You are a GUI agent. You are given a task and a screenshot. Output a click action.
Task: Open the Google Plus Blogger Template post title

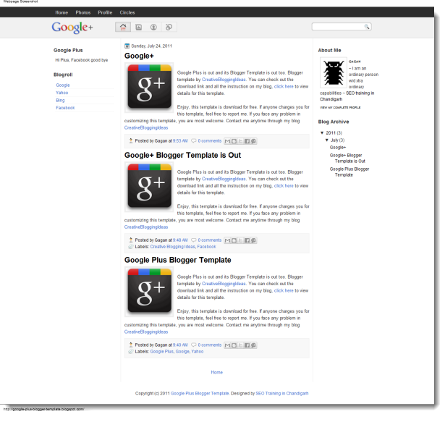(x=178, y=260)
